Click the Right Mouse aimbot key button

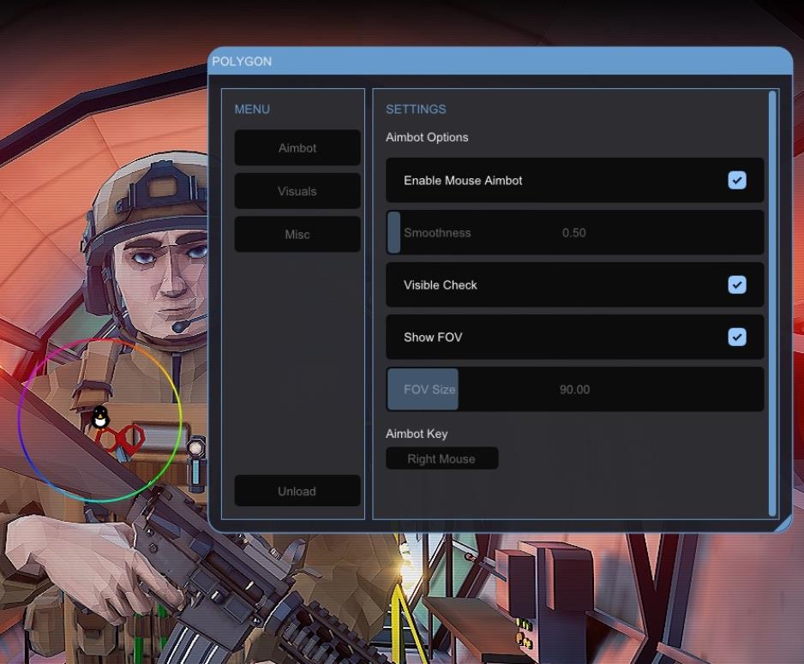(441, 459)
